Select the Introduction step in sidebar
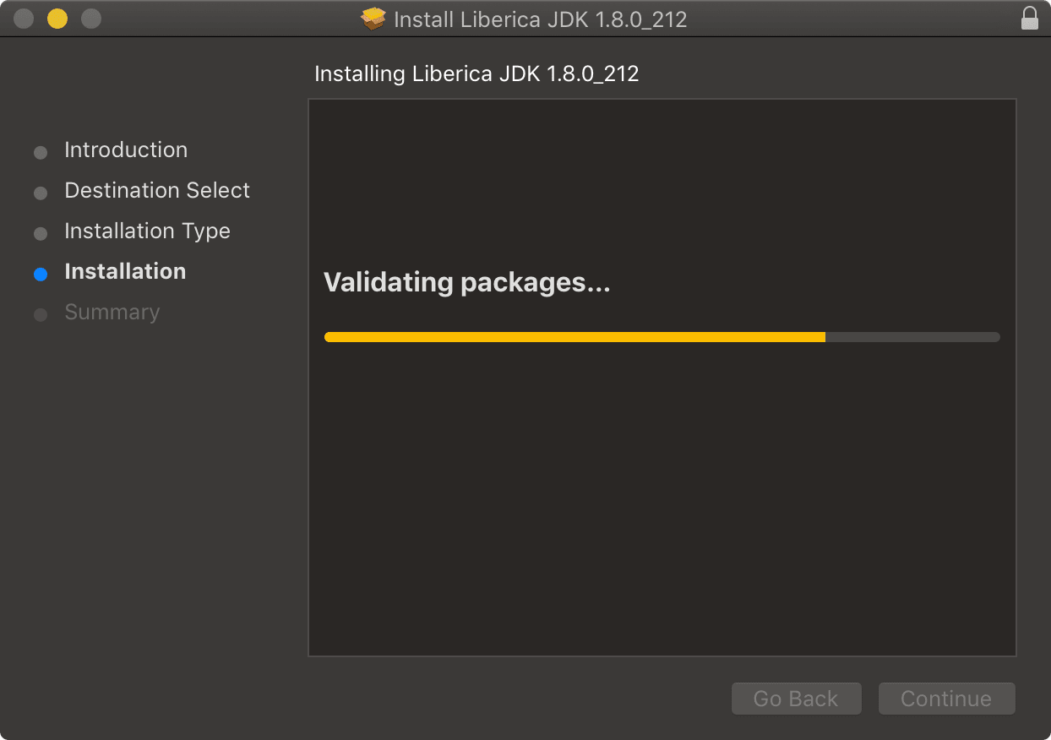This screenshot has width=1051, height=740. click(126, 150)
